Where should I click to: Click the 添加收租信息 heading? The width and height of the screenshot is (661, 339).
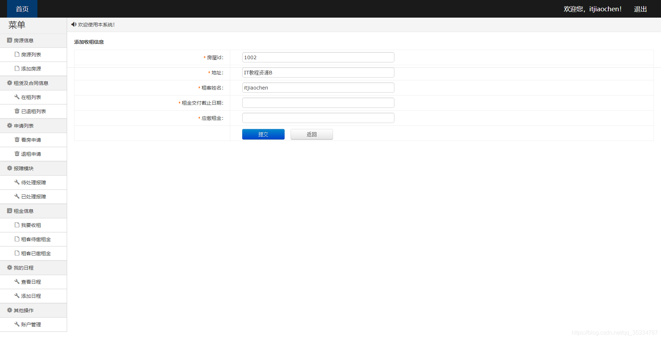click(x=89, y=42)
